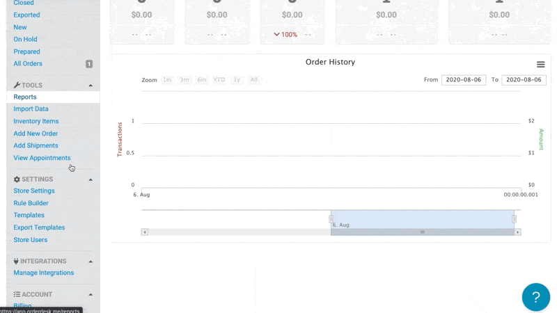Screen dimensions: 557x313
Task: Select the All zoom range button
Action: (254, 80)
